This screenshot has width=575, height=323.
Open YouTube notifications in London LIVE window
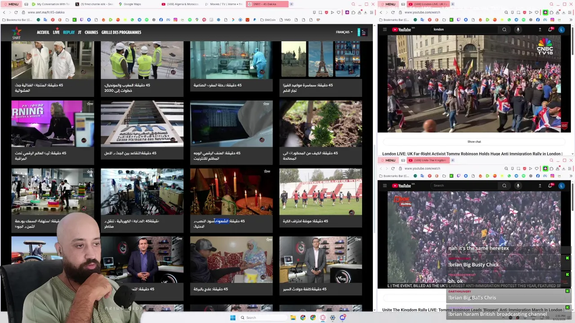[x=550, y=30]
